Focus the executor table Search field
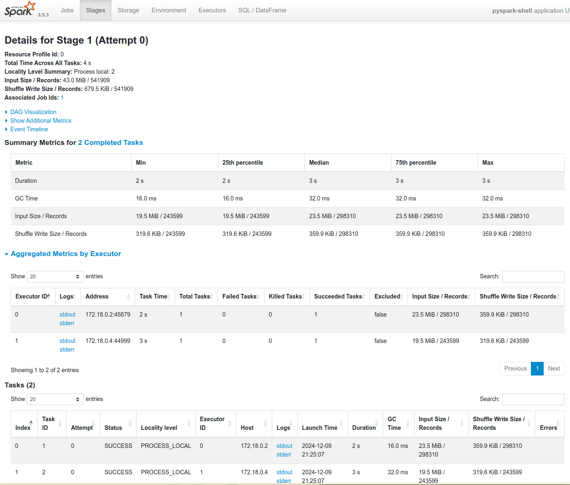 click(x=533, y=277)
